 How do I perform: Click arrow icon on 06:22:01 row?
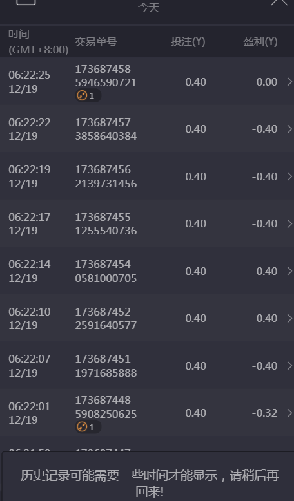289,413
